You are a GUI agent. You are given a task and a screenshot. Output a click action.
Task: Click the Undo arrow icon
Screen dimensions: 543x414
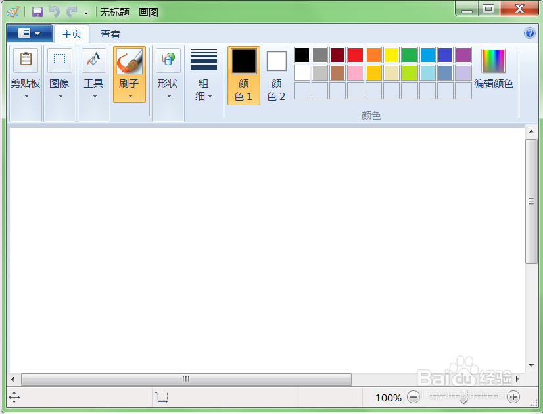[54, 12]
